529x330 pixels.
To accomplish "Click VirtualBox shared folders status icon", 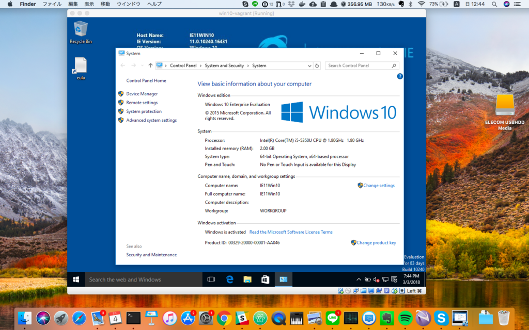I will pos(363,291).
